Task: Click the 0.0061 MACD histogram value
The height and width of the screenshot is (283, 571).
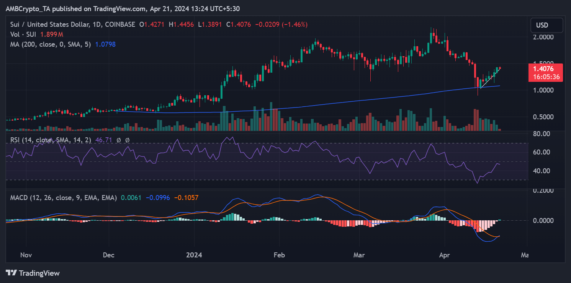Action: (131, 197)
